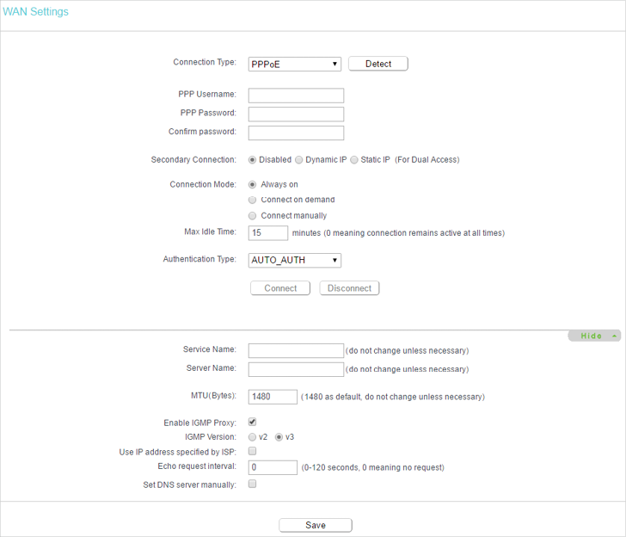This screenshot has height=537, width=626.
Task: Click the 'Echo request interval:' label
Action: tap(197, 466)
